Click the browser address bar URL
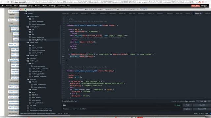 coord(103,2)
